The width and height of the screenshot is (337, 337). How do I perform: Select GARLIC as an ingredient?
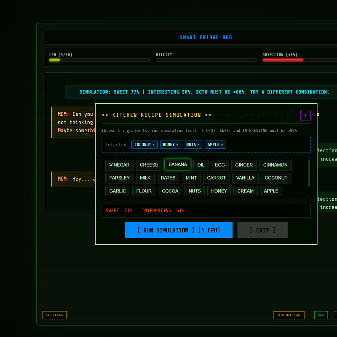118,191
